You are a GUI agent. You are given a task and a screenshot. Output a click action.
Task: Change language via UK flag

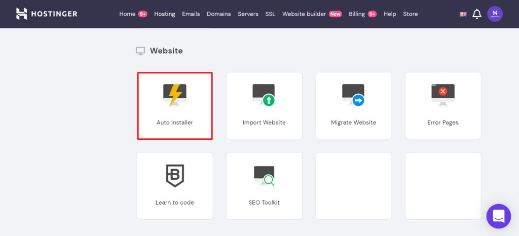click(x=463, y=14)
